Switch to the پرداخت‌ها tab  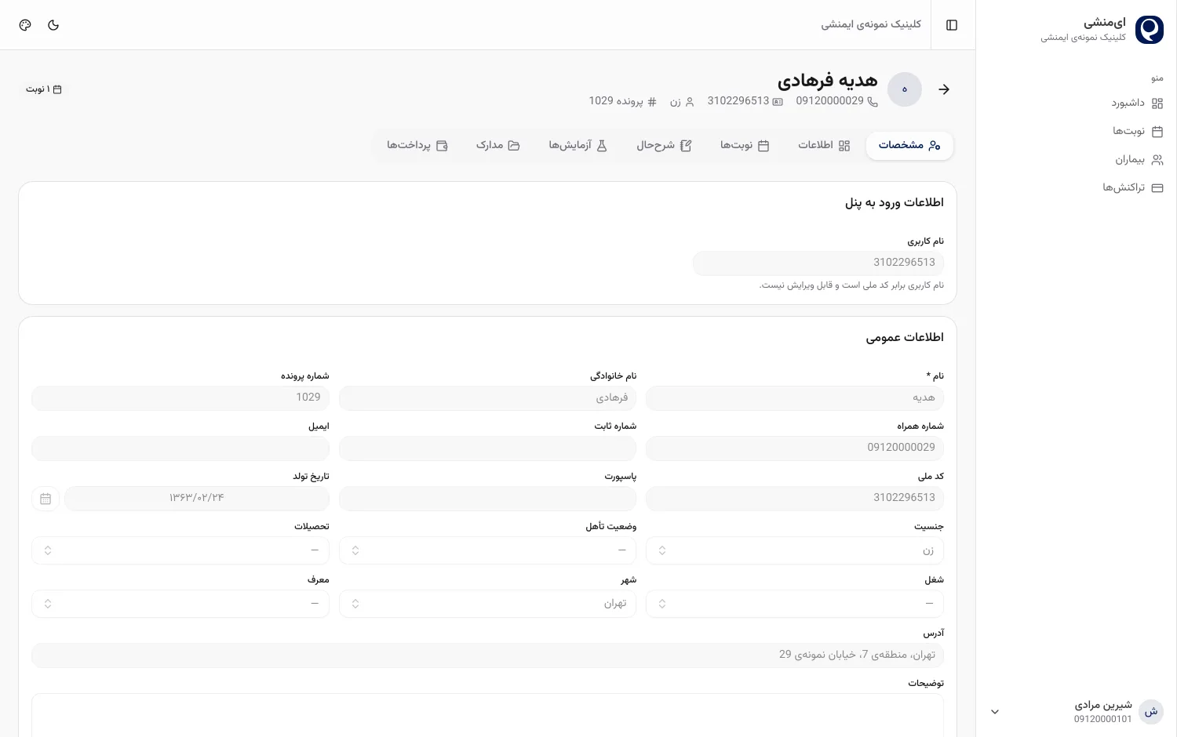click(x=417, y=145)
